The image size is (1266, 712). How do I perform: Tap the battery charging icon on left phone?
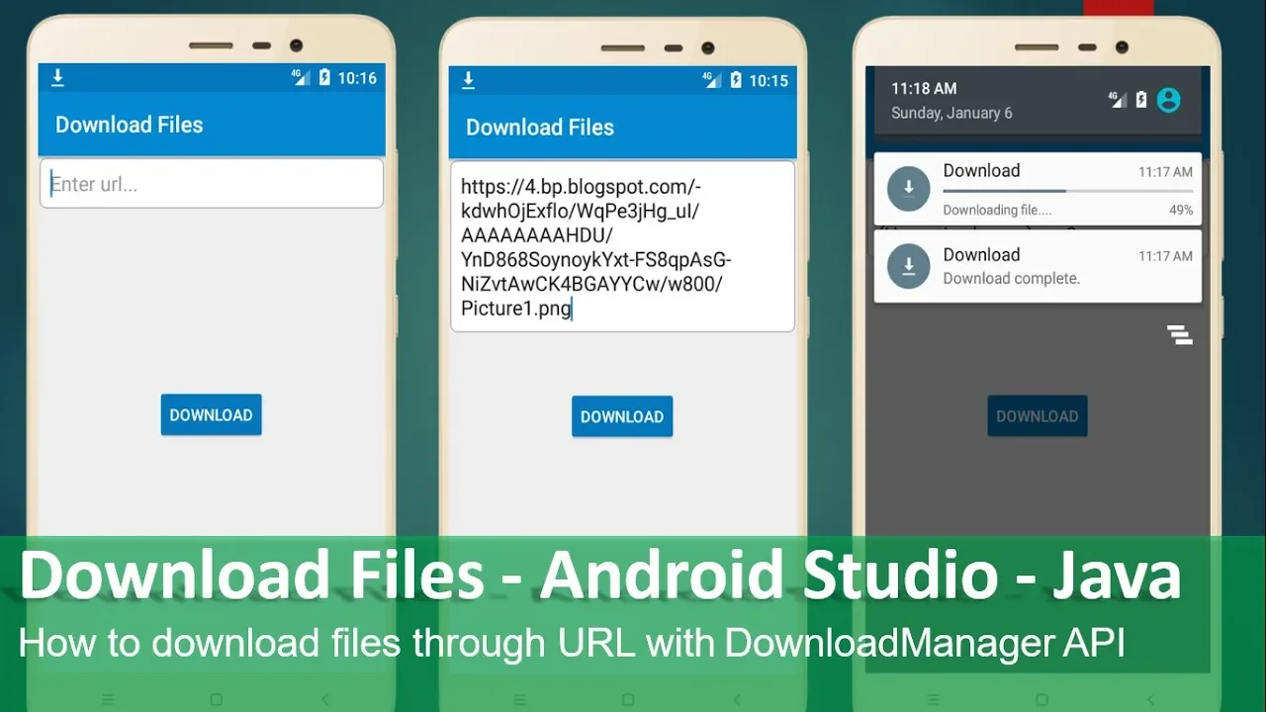click(x=324, y=77)
